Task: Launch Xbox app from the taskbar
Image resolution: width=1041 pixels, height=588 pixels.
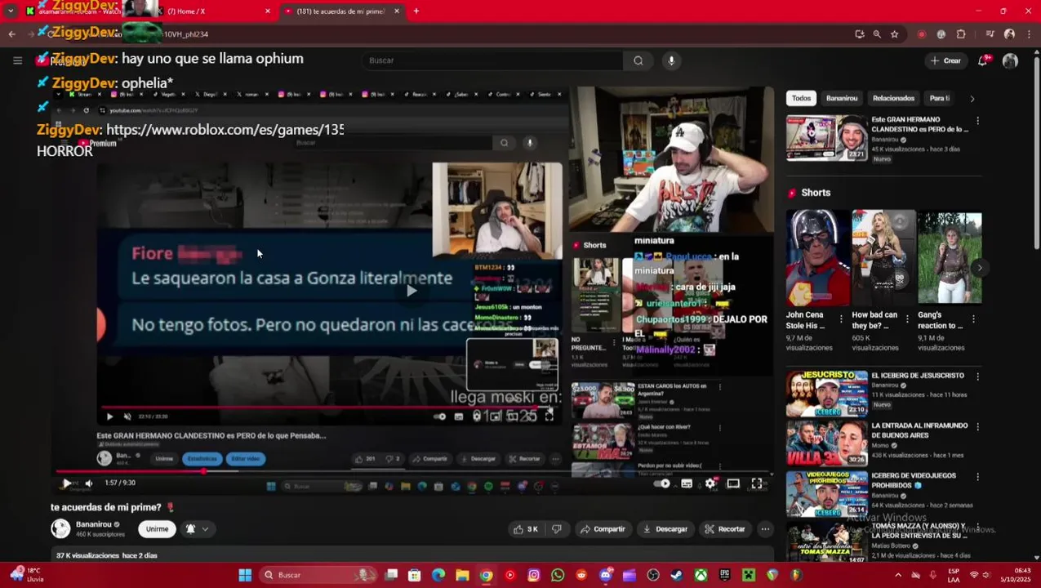Action: [x=701, y=575]
